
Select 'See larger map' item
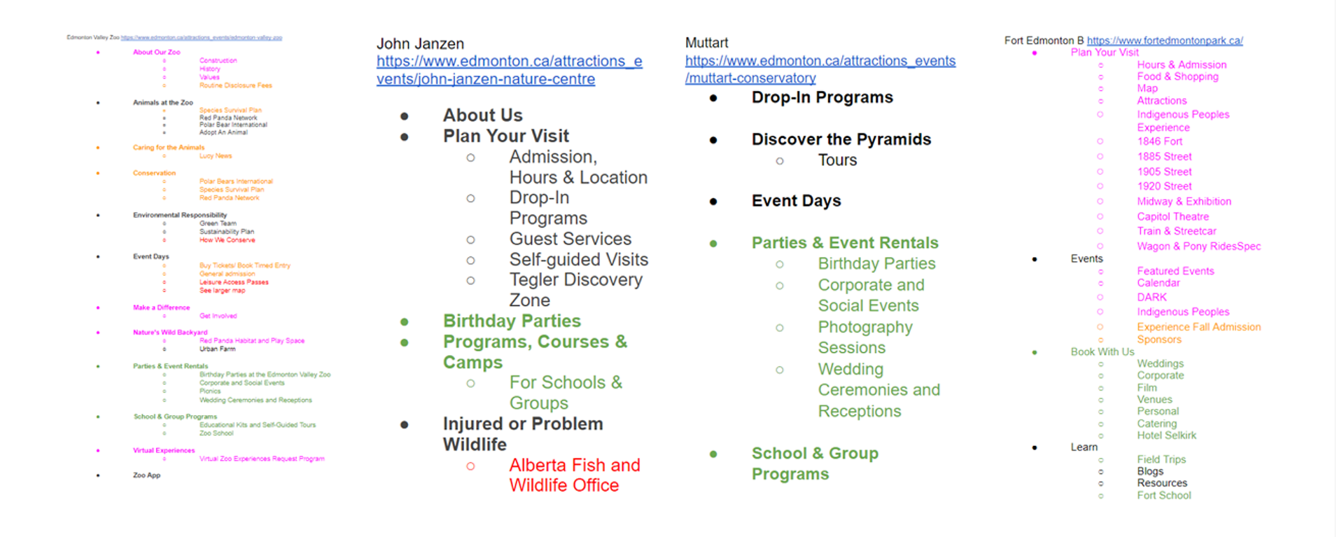(223, 291)
